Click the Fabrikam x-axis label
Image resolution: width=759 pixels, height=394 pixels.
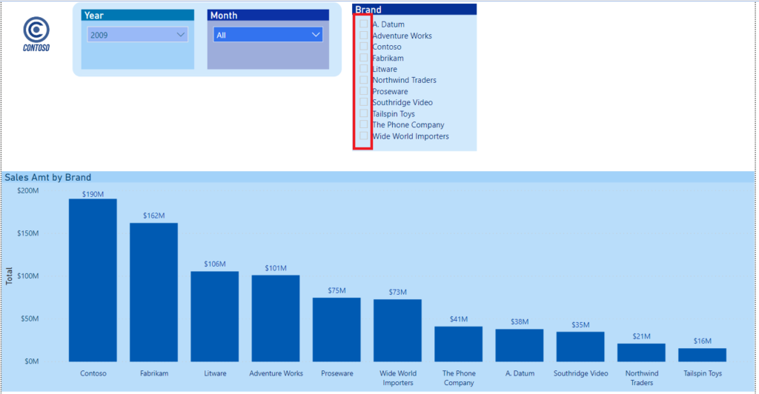pyautogui.click(x=154, y=373)
